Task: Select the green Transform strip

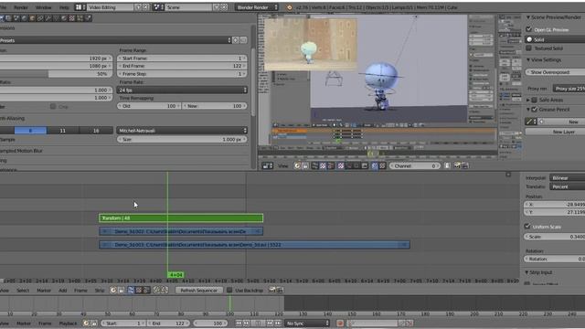Action: 181,218
